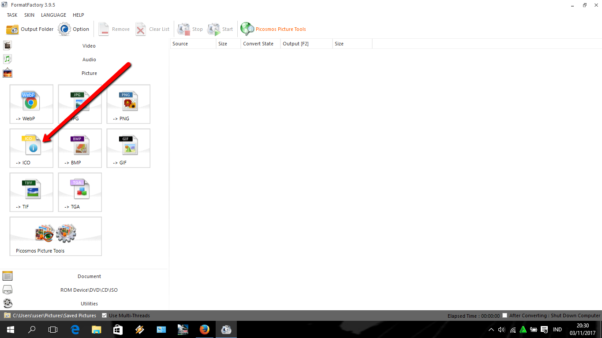Open the Utilities section icon
This screenshot has width=602, height=338.
7,303
